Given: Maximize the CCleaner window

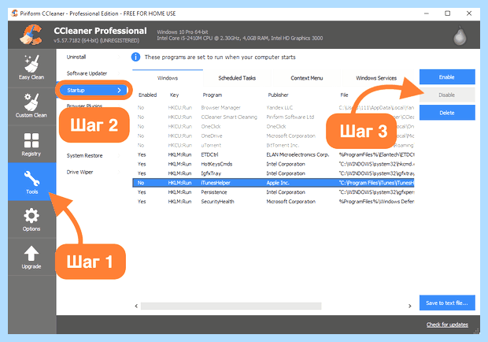Looking at the screenshot, I should tap(448, 13).
